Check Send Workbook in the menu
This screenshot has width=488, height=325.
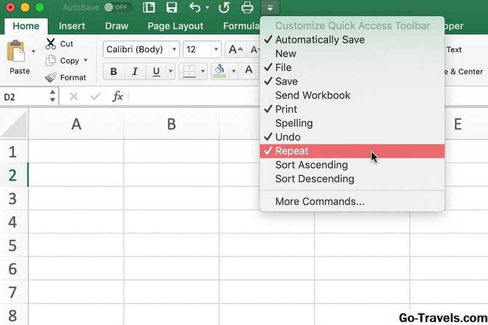click(x=352, y=96)
